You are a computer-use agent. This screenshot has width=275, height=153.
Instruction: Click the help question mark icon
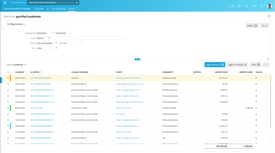(269, 16)
